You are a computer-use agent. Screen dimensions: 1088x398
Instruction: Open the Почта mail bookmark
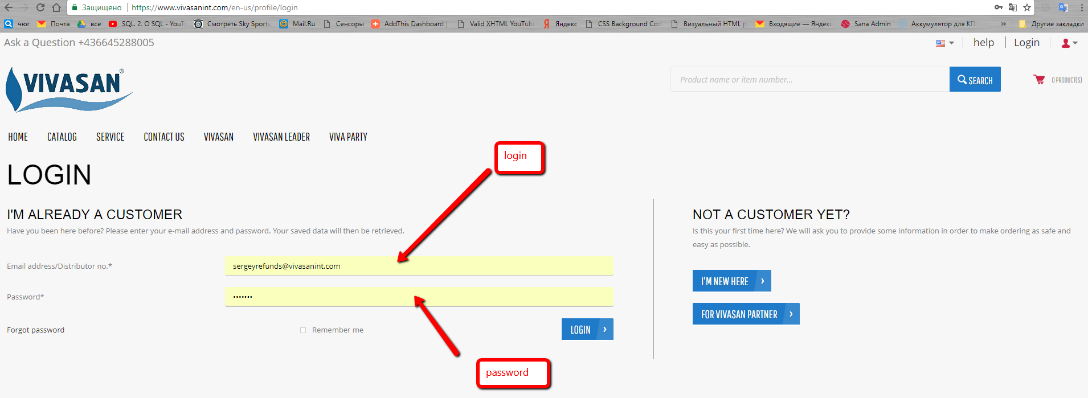point(54,24)
